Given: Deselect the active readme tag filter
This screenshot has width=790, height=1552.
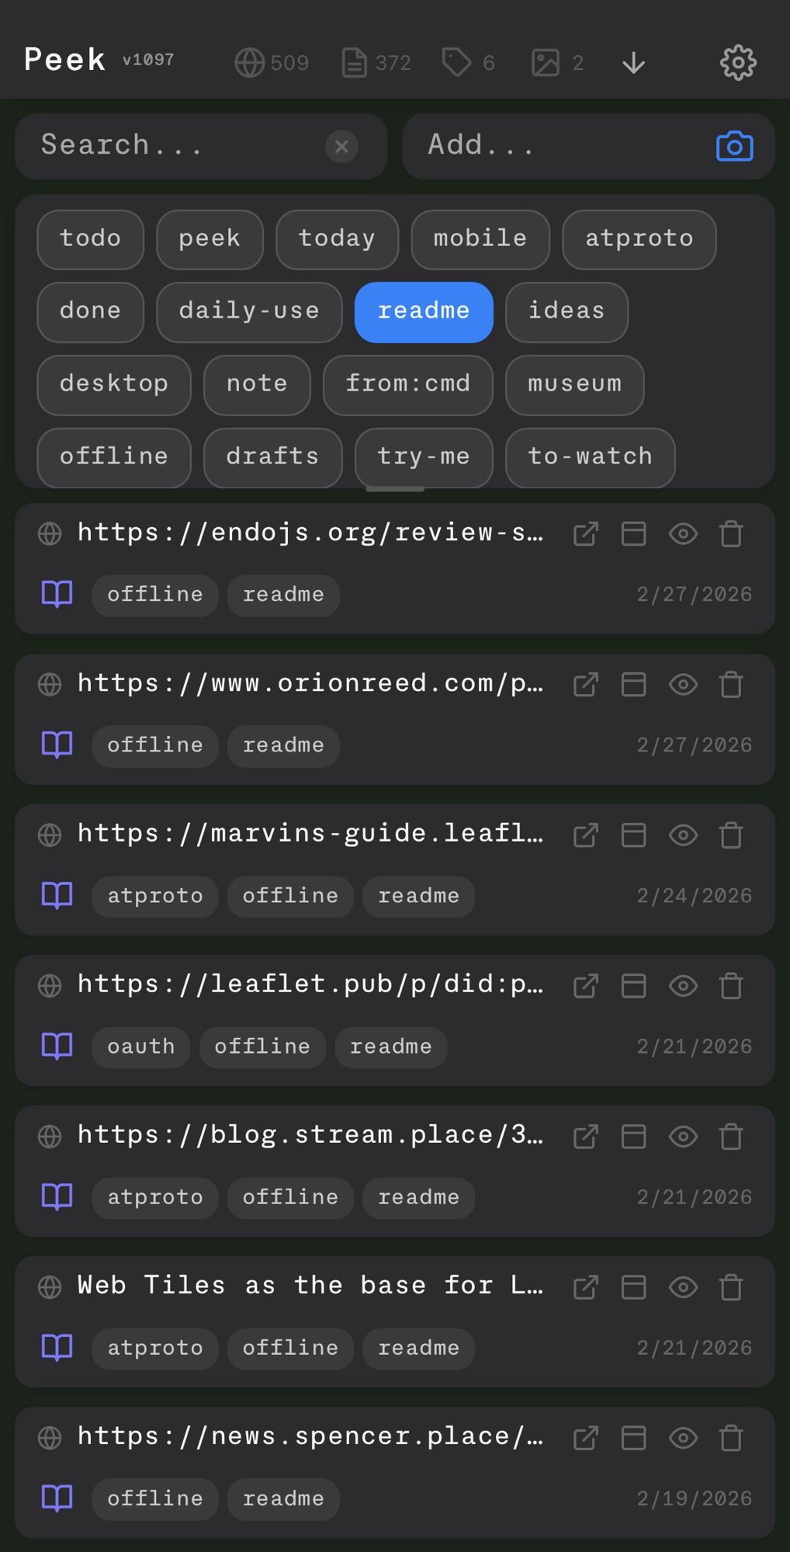Looking at the screenshot, I should tap(424, 312).
